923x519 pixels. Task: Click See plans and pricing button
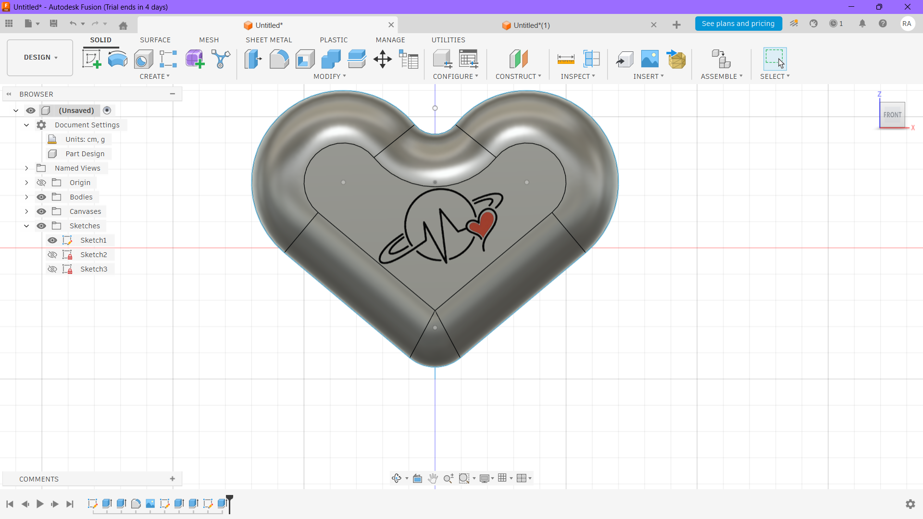click(738, 24)
